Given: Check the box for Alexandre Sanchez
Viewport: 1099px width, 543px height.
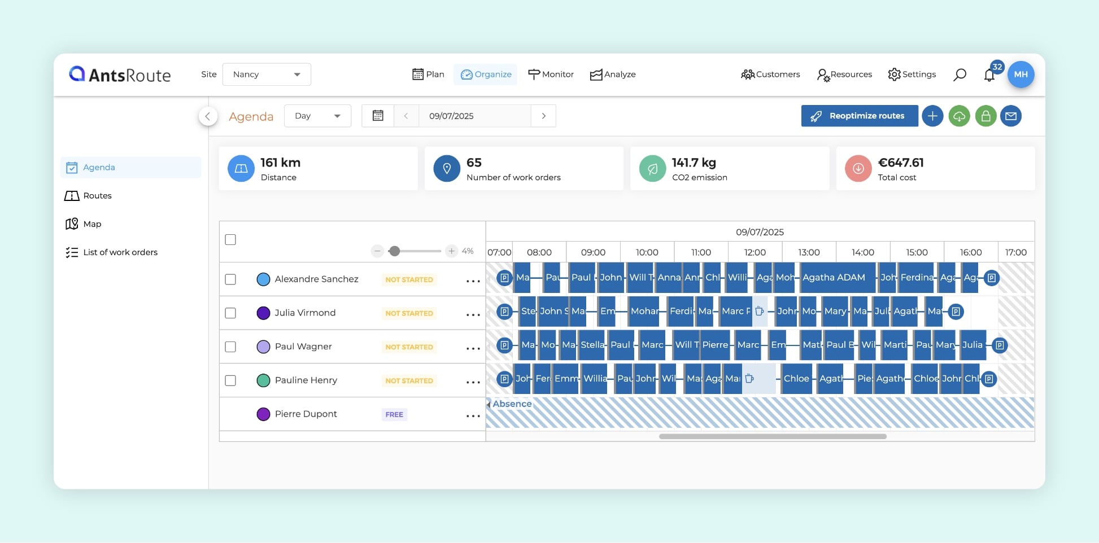Looking at the screenshot, I should click(230, 279).
